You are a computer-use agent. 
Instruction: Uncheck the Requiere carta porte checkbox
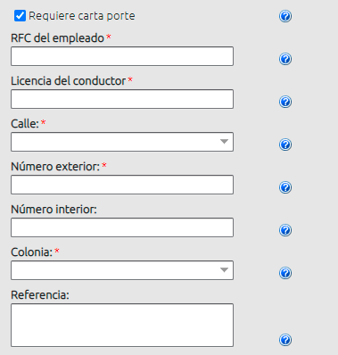coord(20,16)
